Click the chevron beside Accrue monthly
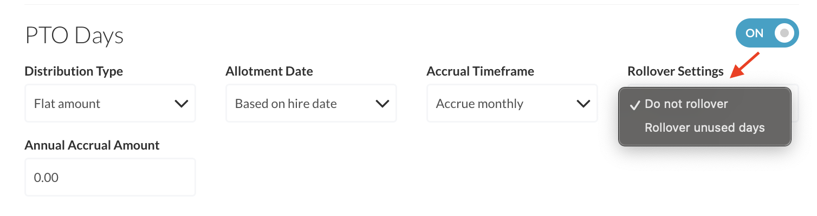This screenshot has width=817, height=216. coord(583,103)
